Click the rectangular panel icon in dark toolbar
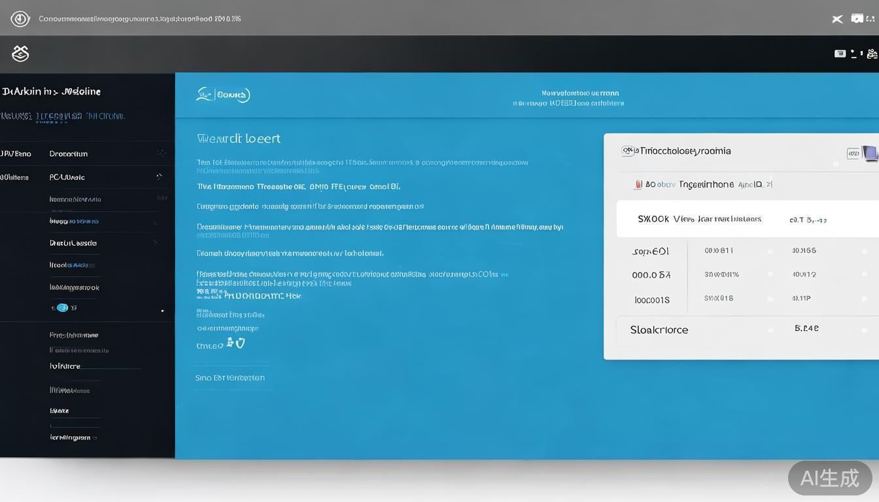879x502 pixels. tap(840, 54)
